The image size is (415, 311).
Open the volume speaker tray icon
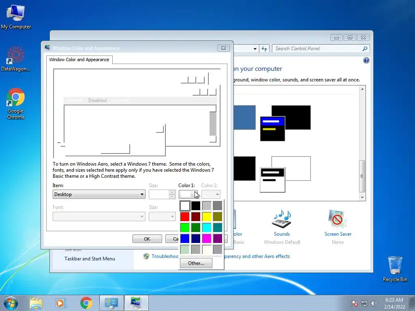tap(374, 303)
